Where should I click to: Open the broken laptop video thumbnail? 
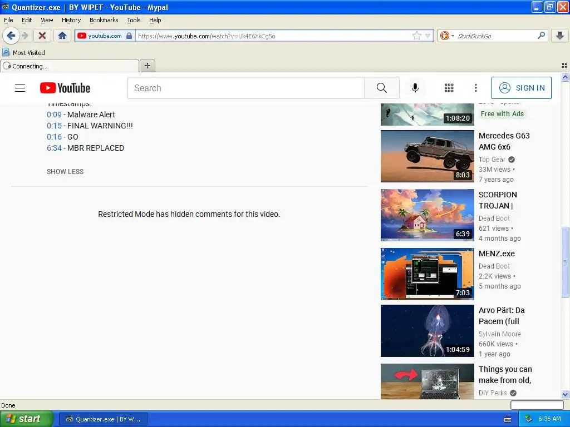[x=427, y=381]
